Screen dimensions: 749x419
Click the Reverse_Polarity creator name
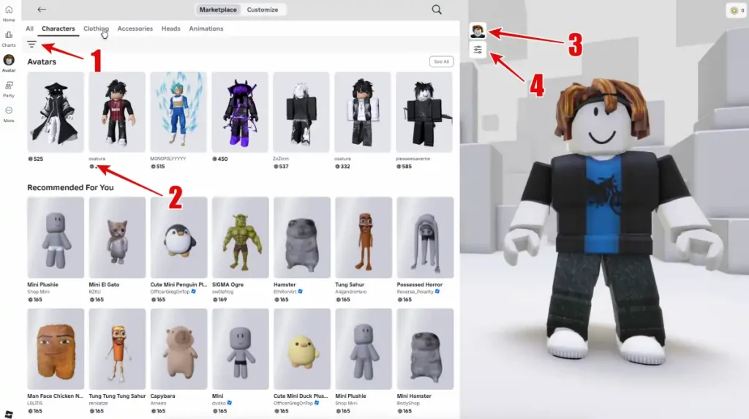coord(415,292)
